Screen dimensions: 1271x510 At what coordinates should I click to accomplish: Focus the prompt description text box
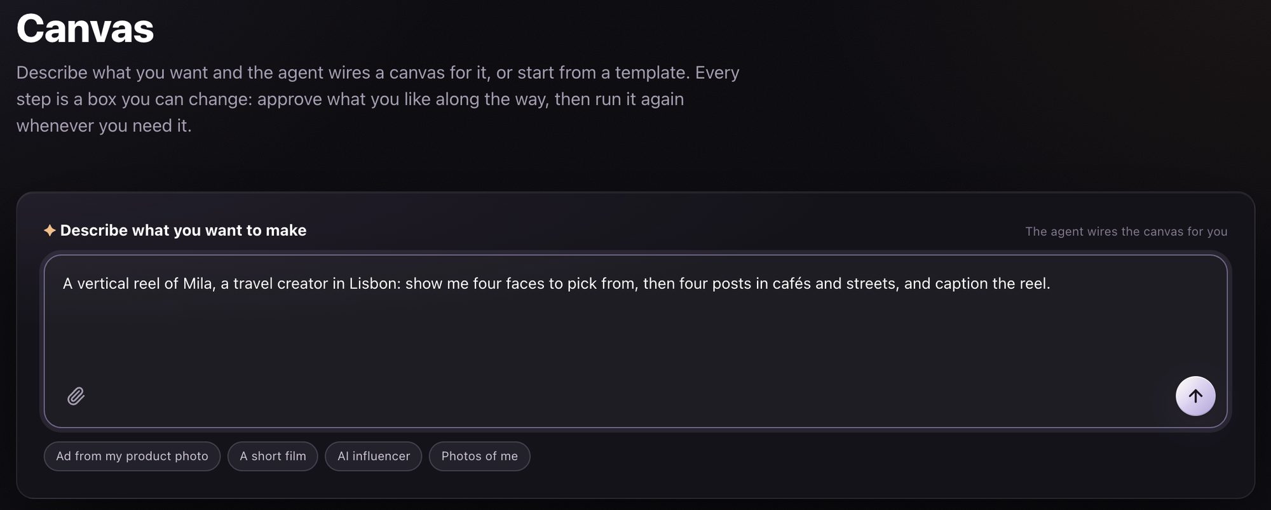click(635, 341)
